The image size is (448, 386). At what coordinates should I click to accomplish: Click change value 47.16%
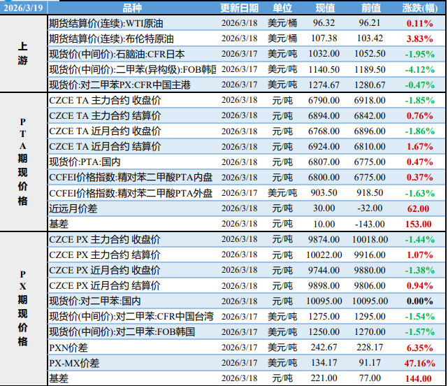coord(420,364)
